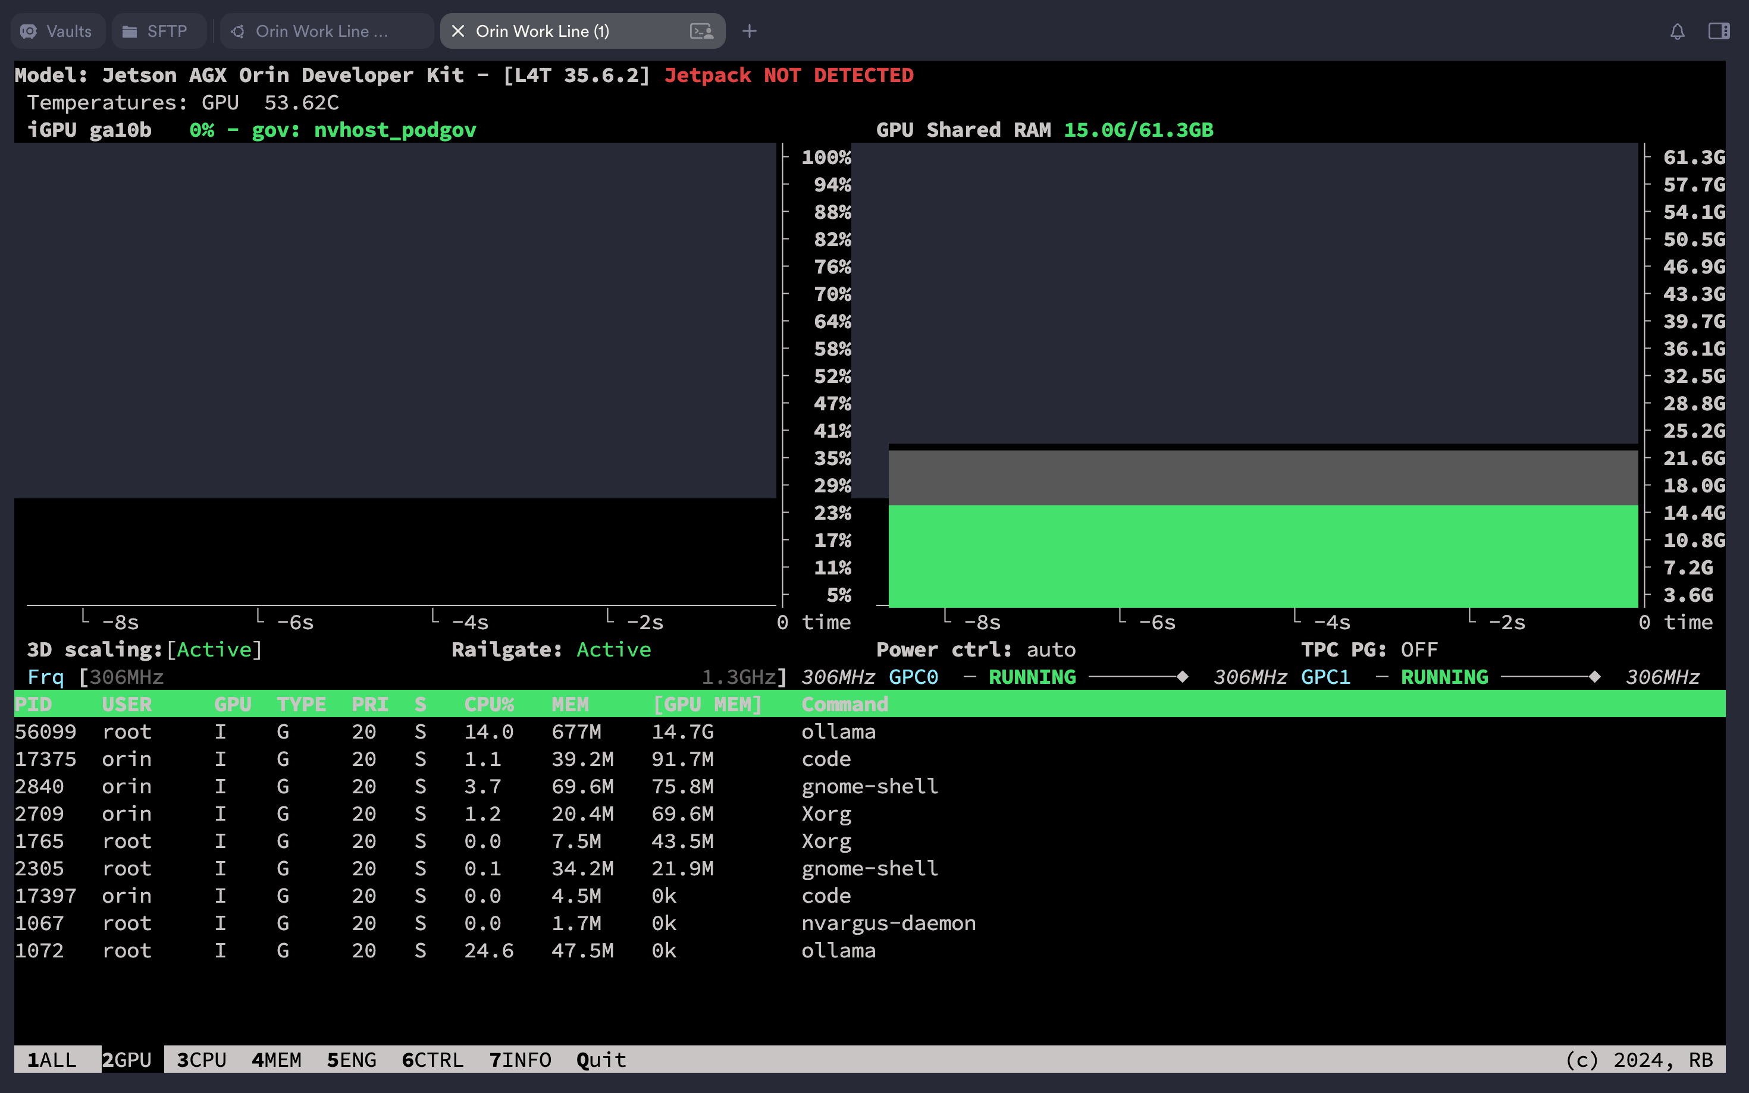Click Xorg process row PID 1765
1749x1093 pixels.
pyautogui.click(x=870, y=841)
